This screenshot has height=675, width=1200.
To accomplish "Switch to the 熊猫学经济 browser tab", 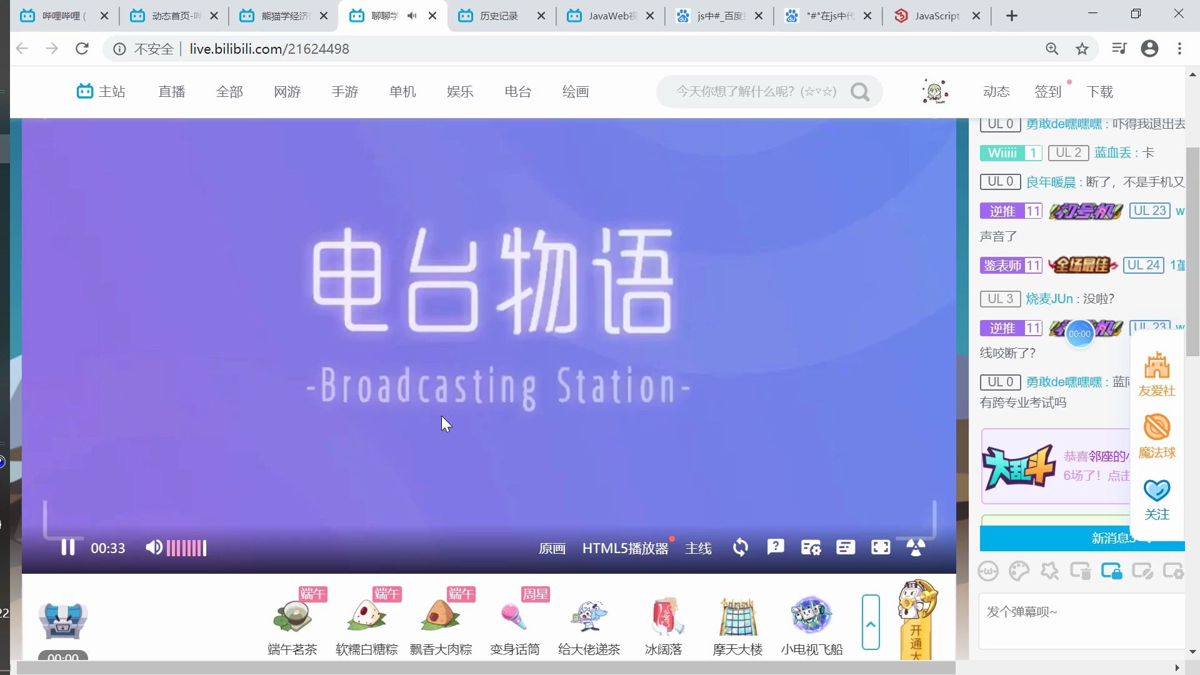I will tap(284, 16).
